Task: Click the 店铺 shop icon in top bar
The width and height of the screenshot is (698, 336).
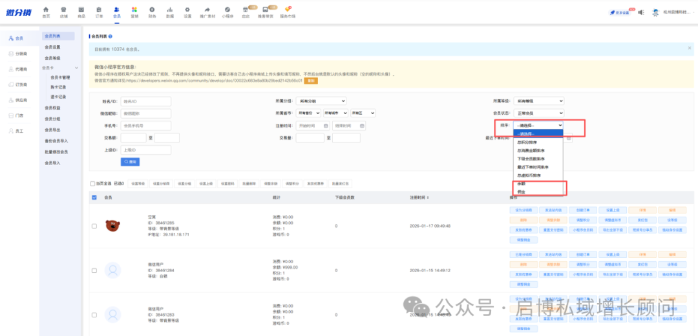Action: (x=63, y=10)
